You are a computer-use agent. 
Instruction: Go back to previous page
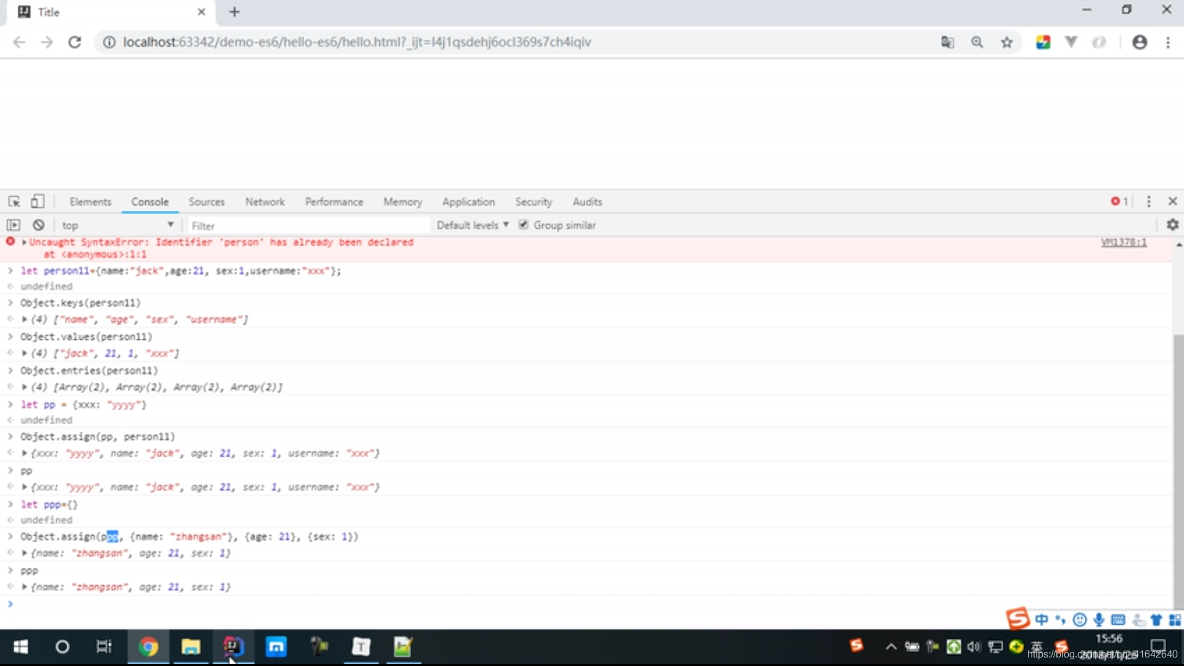pos(19,42)
